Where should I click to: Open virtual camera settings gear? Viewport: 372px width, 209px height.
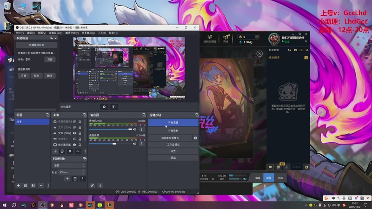coord(195,138)
